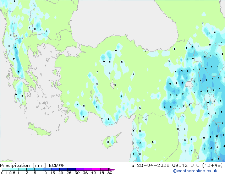The width and height of the screenshot is (225, 174).
Task: Select the 2–5 mm legend swatch
Action: click(31, 169)
